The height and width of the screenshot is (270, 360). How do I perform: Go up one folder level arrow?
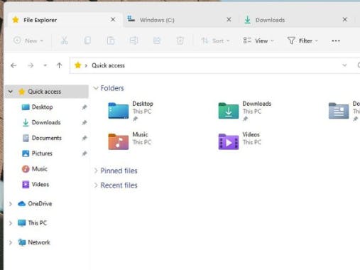pyautogui.click(x=59, y=65)
